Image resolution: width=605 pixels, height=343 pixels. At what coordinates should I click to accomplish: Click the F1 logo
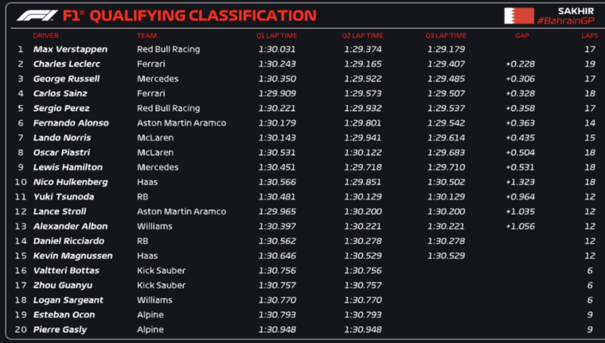[x=38, y=15]
